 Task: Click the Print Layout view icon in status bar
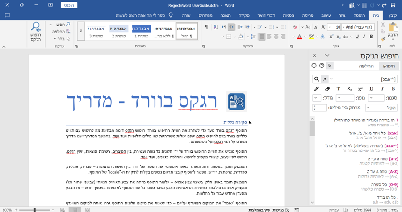pyautogui.click(x=75, y=210)
